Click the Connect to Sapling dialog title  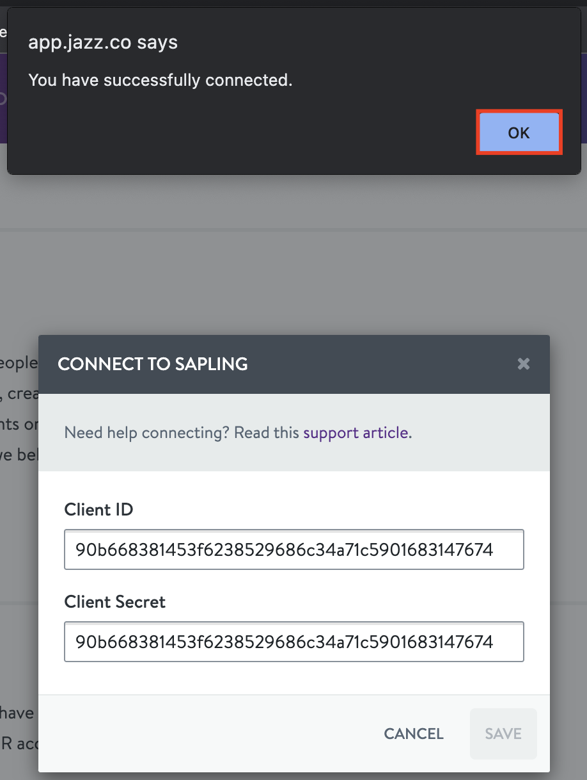pyautogui.click(x=153, y=364)
